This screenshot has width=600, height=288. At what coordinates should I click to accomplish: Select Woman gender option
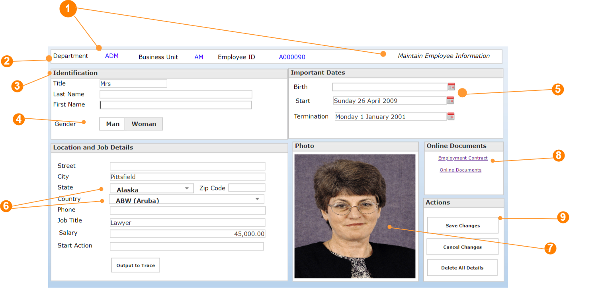pyautogui.click(x=144, y=124)
